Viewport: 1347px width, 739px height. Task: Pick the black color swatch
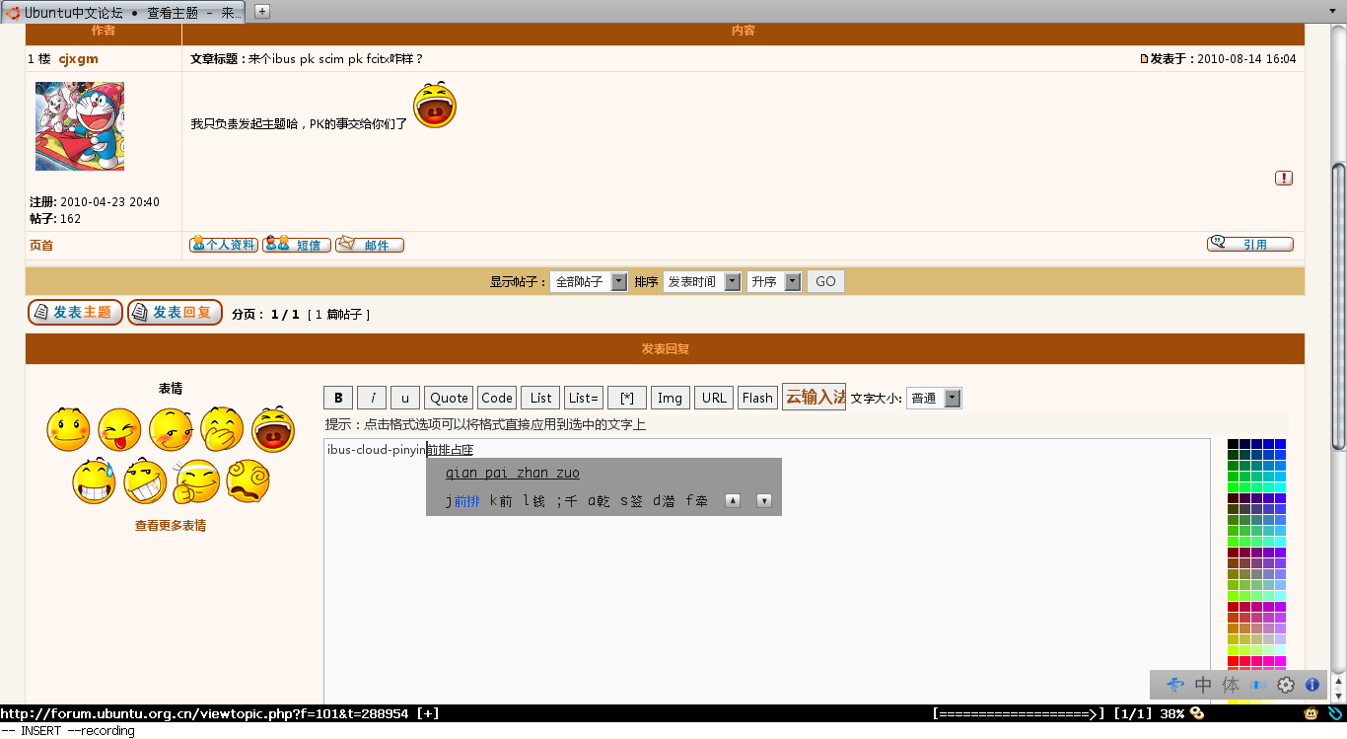(x=1233, y=444)
